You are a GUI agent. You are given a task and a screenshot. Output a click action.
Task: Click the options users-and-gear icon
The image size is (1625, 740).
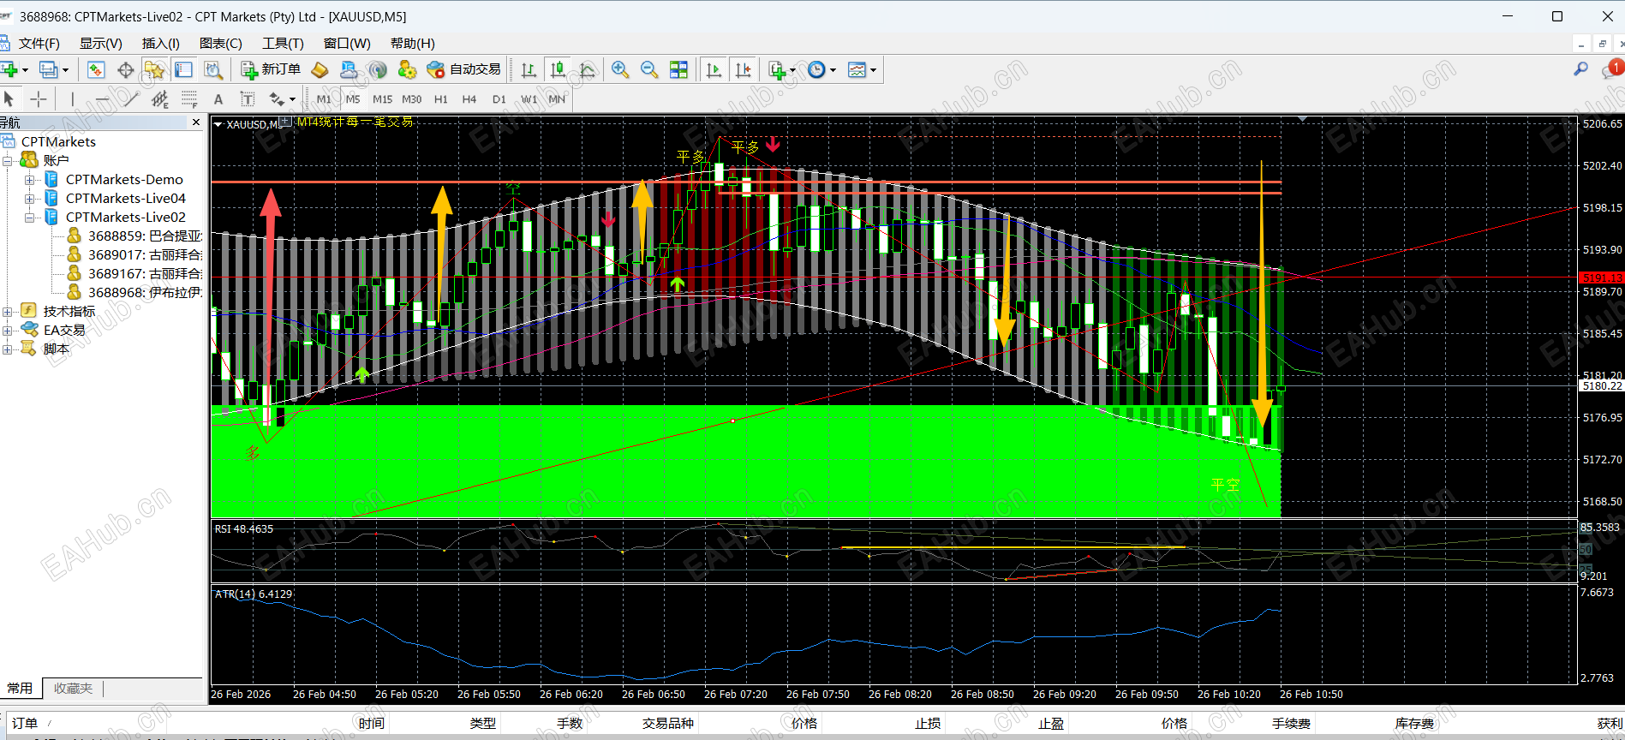407,69
